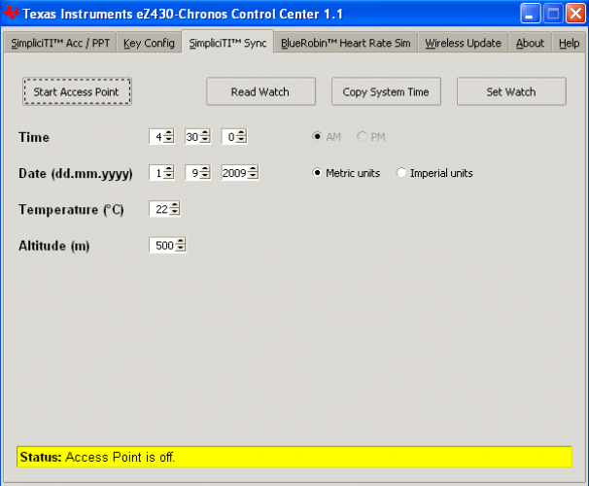The image size is (589, 486).
Task: Increase the Date month spinner
Action: [x=205, y=169]
